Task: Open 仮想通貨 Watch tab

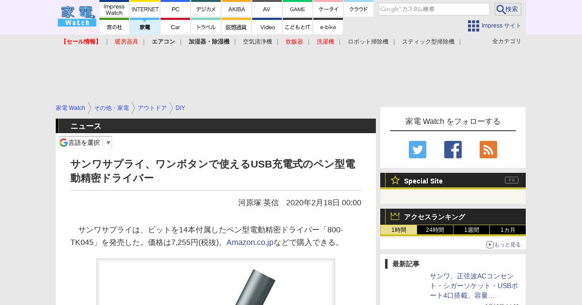Action: [x=237, y=27]
